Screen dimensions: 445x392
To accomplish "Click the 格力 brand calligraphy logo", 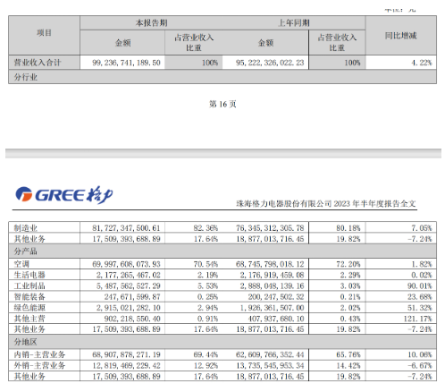I will (100, 195).
